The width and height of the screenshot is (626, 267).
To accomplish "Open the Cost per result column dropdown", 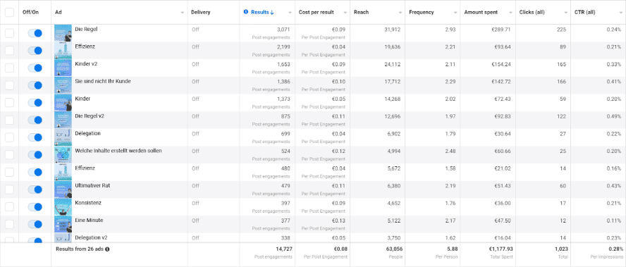I will point(345,13).
